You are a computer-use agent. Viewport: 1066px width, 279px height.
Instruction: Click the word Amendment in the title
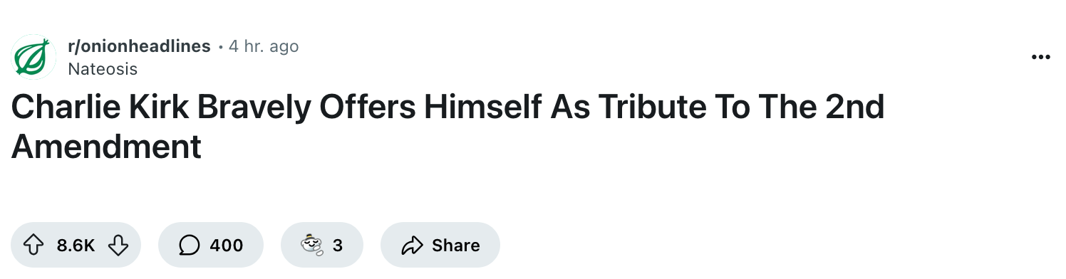[x=106, y=147]
